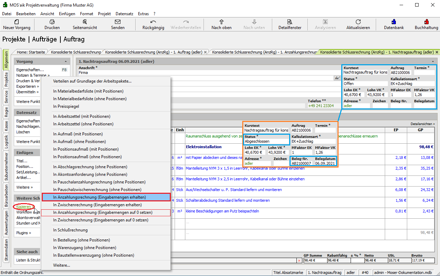Click the Aktualisieren refresh icon
Image resolution: width=440 pixels, height=276 pixels.
pyautogui.click(x=358, y=22)
